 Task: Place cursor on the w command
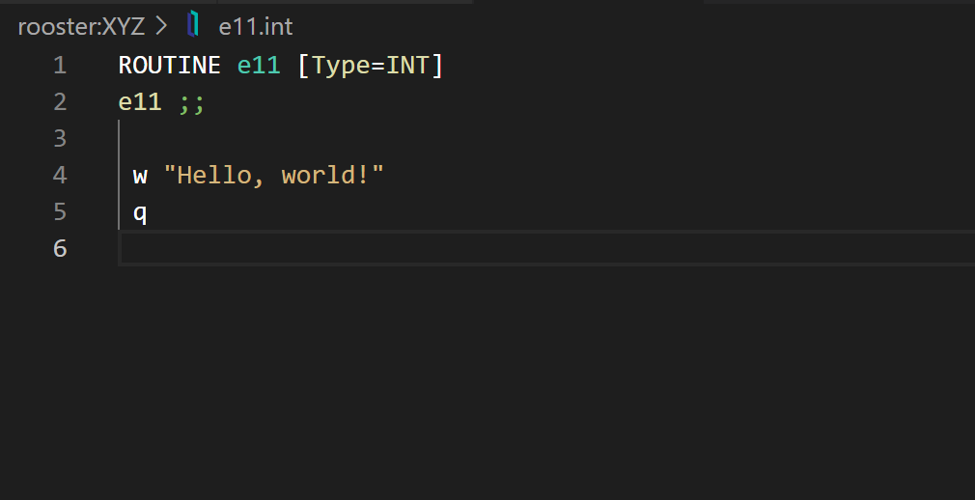pos(140,176)
